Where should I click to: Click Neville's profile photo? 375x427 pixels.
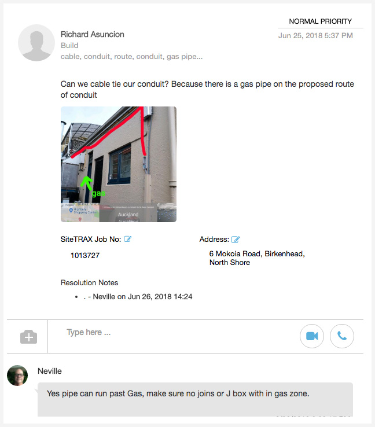click(17, 376)
